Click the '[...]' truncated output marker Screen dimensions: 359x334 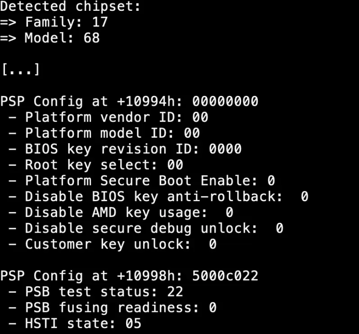21,69
